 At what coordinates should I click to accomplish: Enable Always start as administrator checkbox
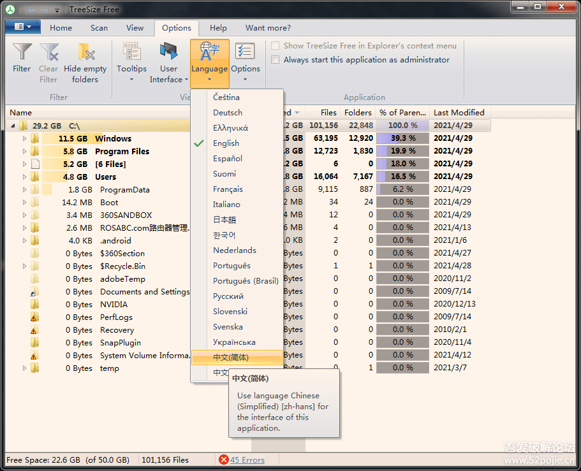click(276, 60)
